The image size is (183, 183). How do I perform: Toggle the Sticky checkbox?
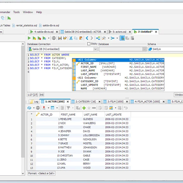click(x=89, y=44)
